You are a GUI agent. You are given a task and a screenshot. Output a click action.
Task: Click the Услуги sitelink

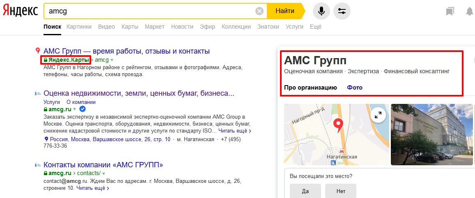(x=52, y=102)
